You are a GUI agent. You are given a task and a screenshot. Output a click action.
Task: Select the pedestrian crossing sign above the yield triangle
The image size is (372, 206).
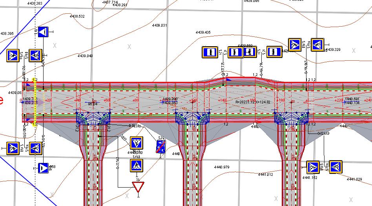click(137, 166)
